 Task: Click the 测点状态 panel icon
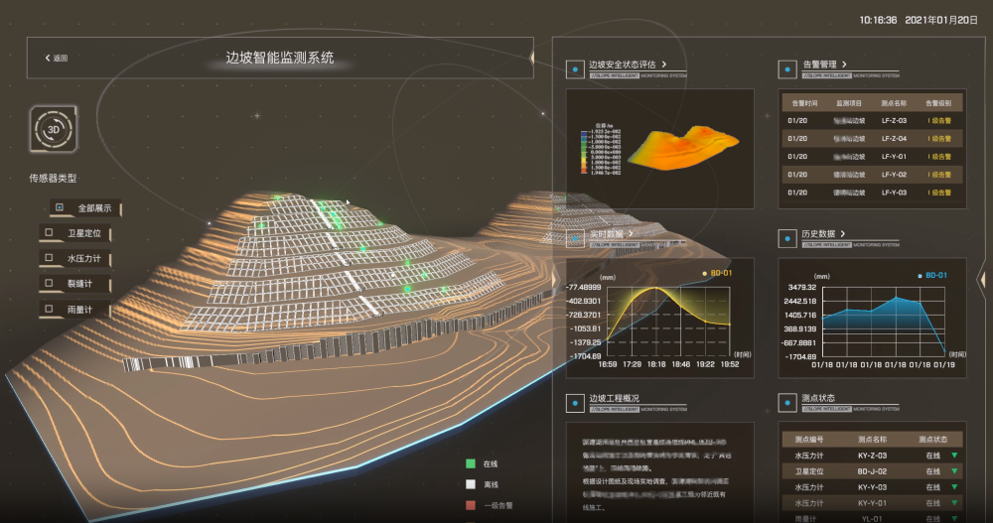(786, 403)
